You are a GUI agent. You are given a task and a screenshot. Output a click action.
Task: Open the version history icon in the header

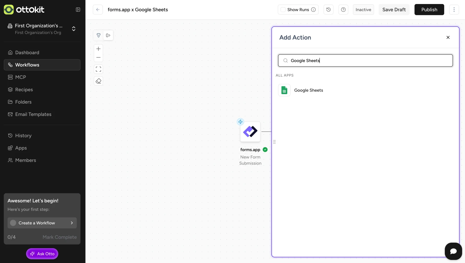click(328, 10)
